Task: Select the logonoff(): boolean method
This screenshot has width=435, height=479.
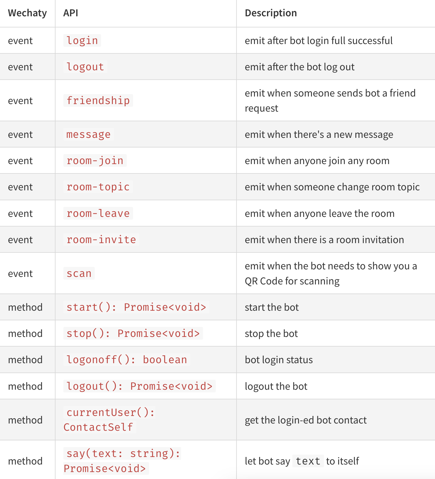Action: pos(127,360)
